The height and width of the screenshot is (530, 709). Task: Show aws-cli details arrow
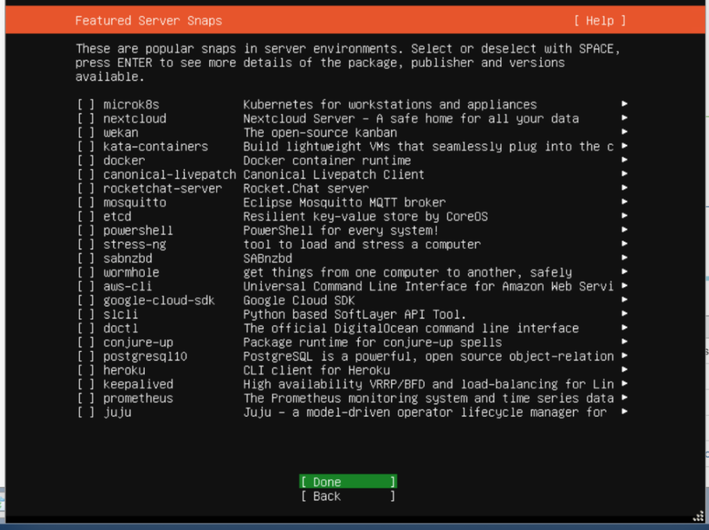[x=625, y=286]
